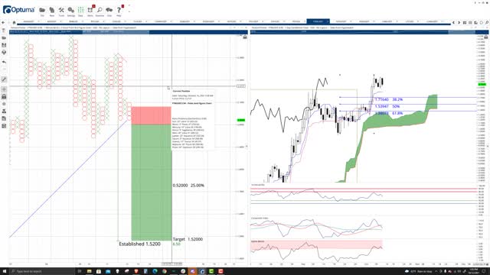The width and height of the screenshot is (490, 275).
Task: Click the tile layout grid icon top right
Action: [465, 22]
